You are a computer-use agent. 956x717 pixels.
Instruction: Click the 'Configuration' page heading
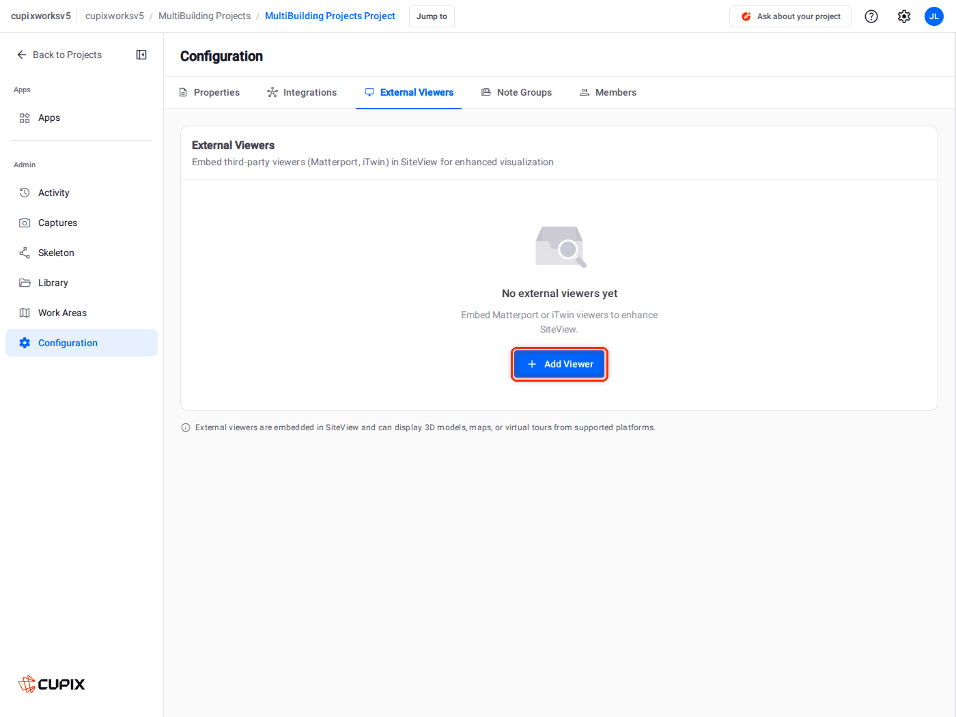tap(221, 56)
